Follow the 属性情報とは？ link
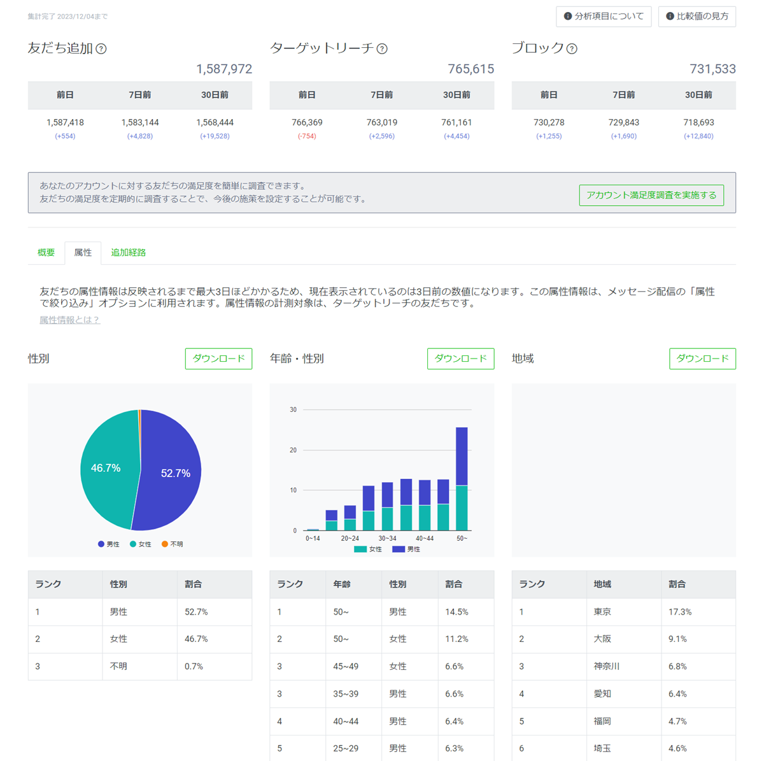Image resolution: width=764 pixels, height=761 pixels. [x=70, y=320]
